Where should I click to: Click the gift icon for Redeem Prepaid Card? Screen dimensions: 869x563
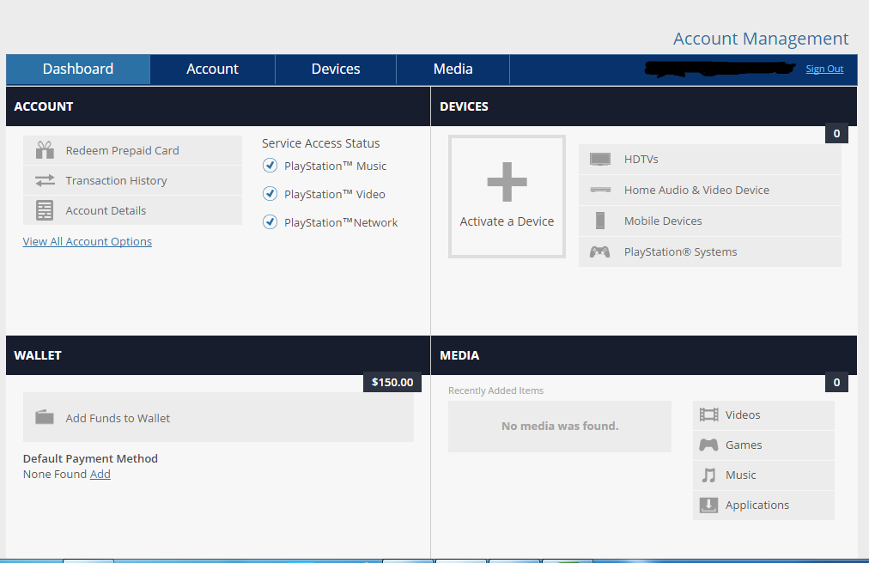tap(45, 150)
